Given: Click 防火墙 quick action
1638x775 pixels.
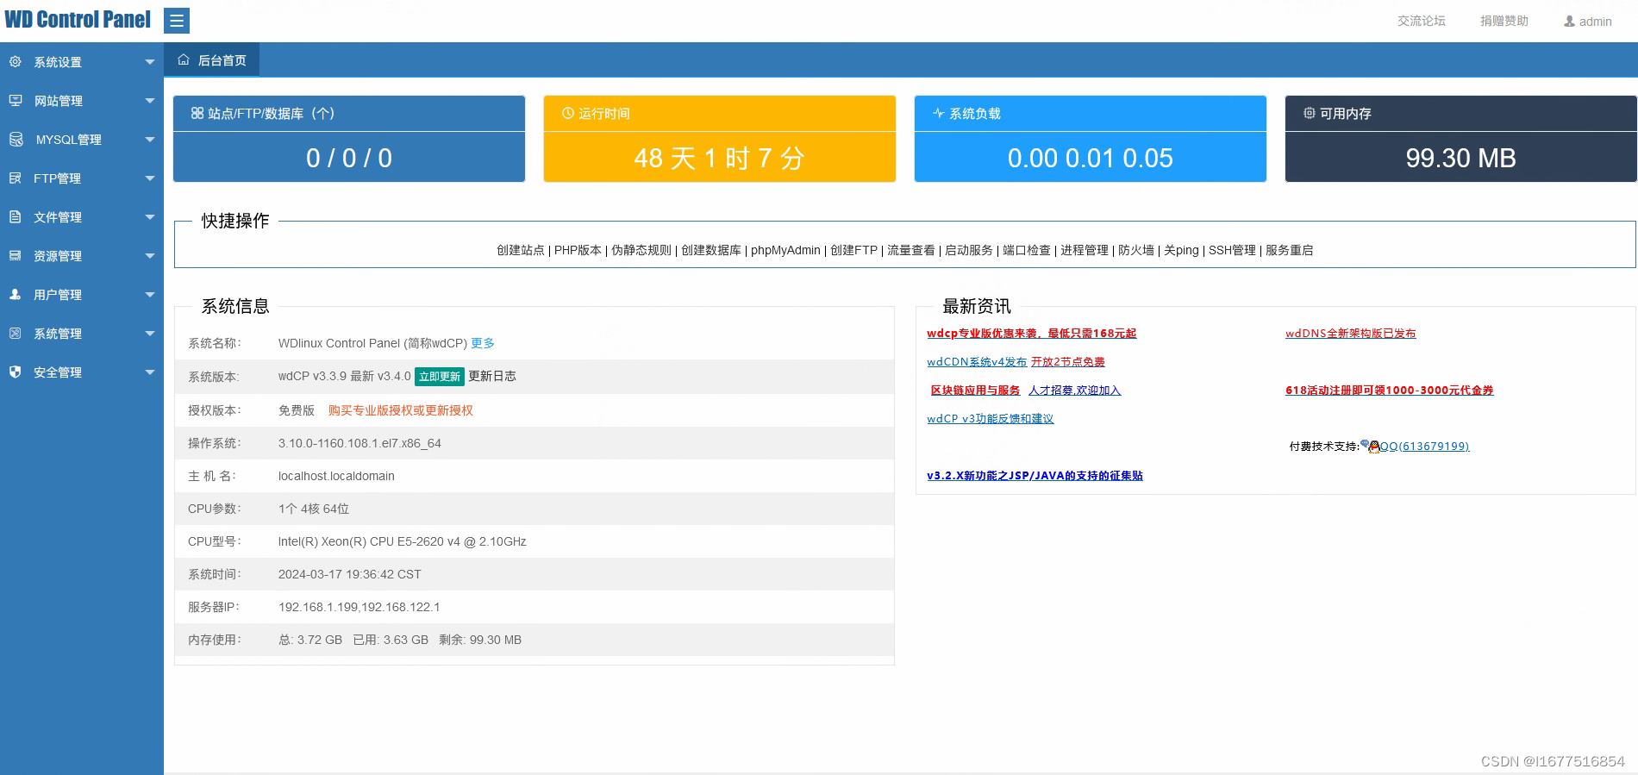Looking at the screenshot, I should pos(1136,250).
